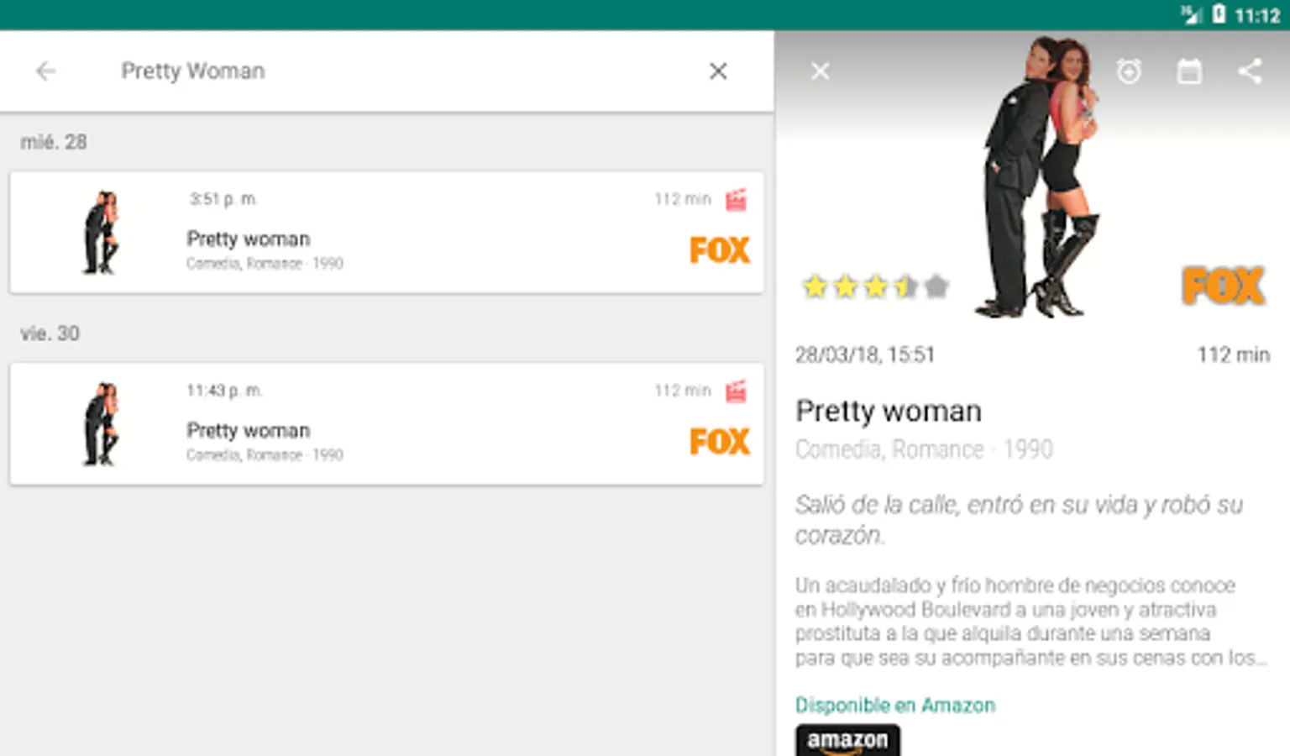
Task: Click movie poster thumbnail in 3:51 p. m. card
Action: [101, 233]
